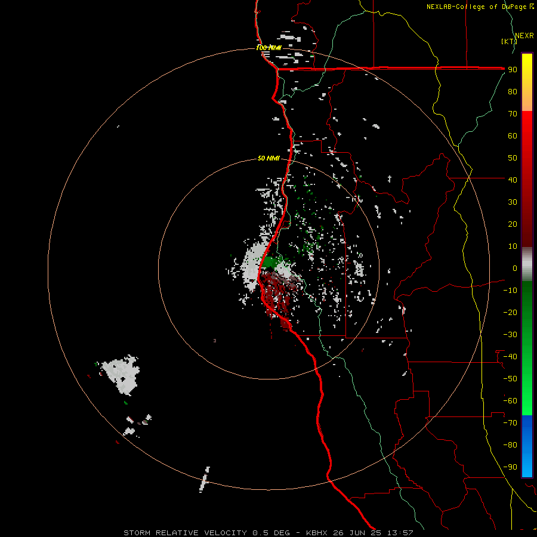
Task: Click the -90 value on the velocity scale
Action: pyautogui.click(x=510, y=467)
